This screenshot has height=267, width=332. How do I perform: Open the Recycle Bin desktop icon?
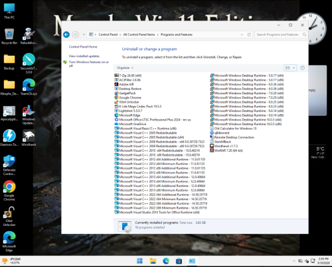(9, 36)
